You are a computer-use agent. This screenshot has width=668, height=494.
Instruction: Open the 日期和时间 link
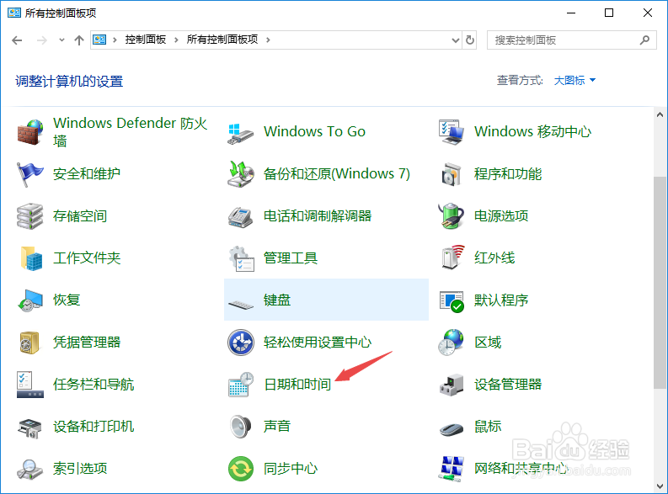pyautogui.click(x=297, y=385)
